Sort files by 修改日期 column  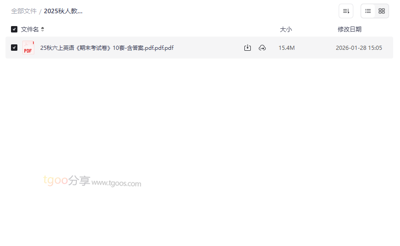point(350,29)
